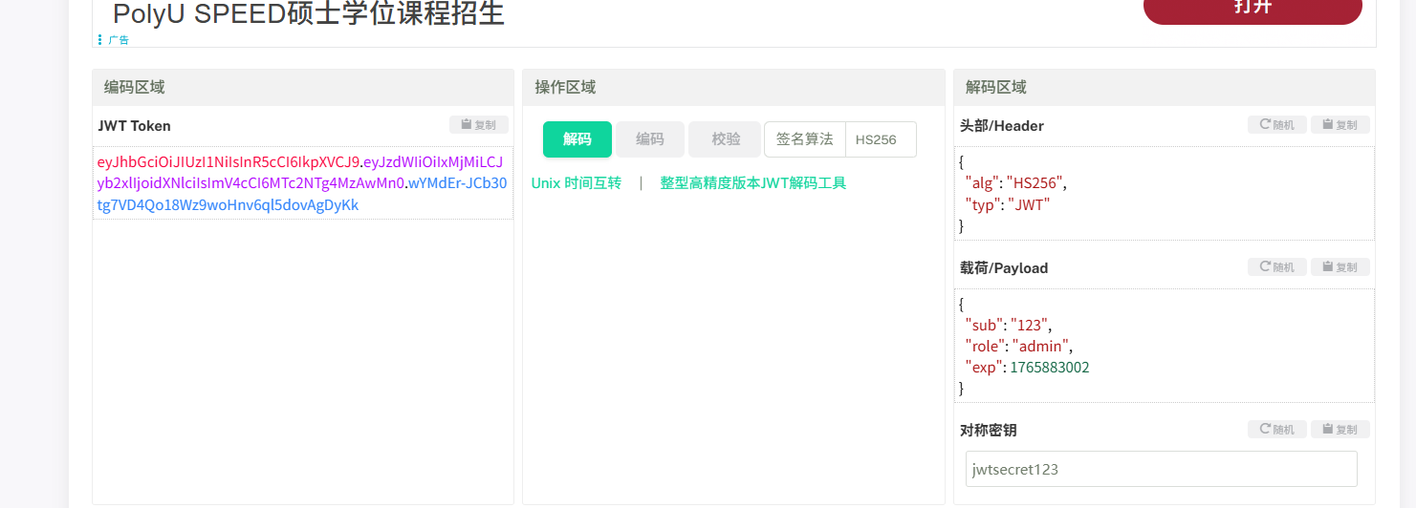Click the PolyU SPEED ad headline
The width and height of the screenshot is (1416, 508).
point(308,14)
